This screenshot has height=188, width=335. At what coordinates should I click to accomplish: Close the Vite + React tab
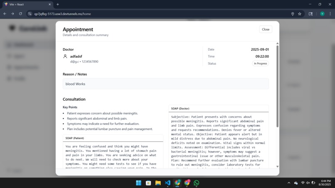tap(49, 4)
